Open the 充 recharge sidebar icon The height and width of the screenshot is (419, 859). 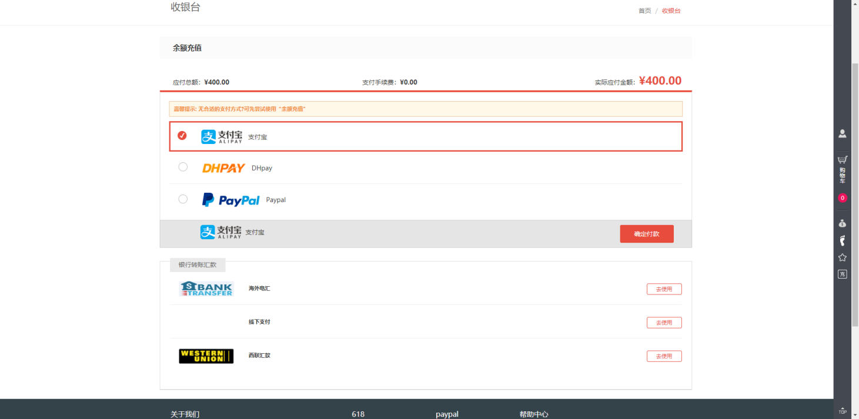pos(842,274)
